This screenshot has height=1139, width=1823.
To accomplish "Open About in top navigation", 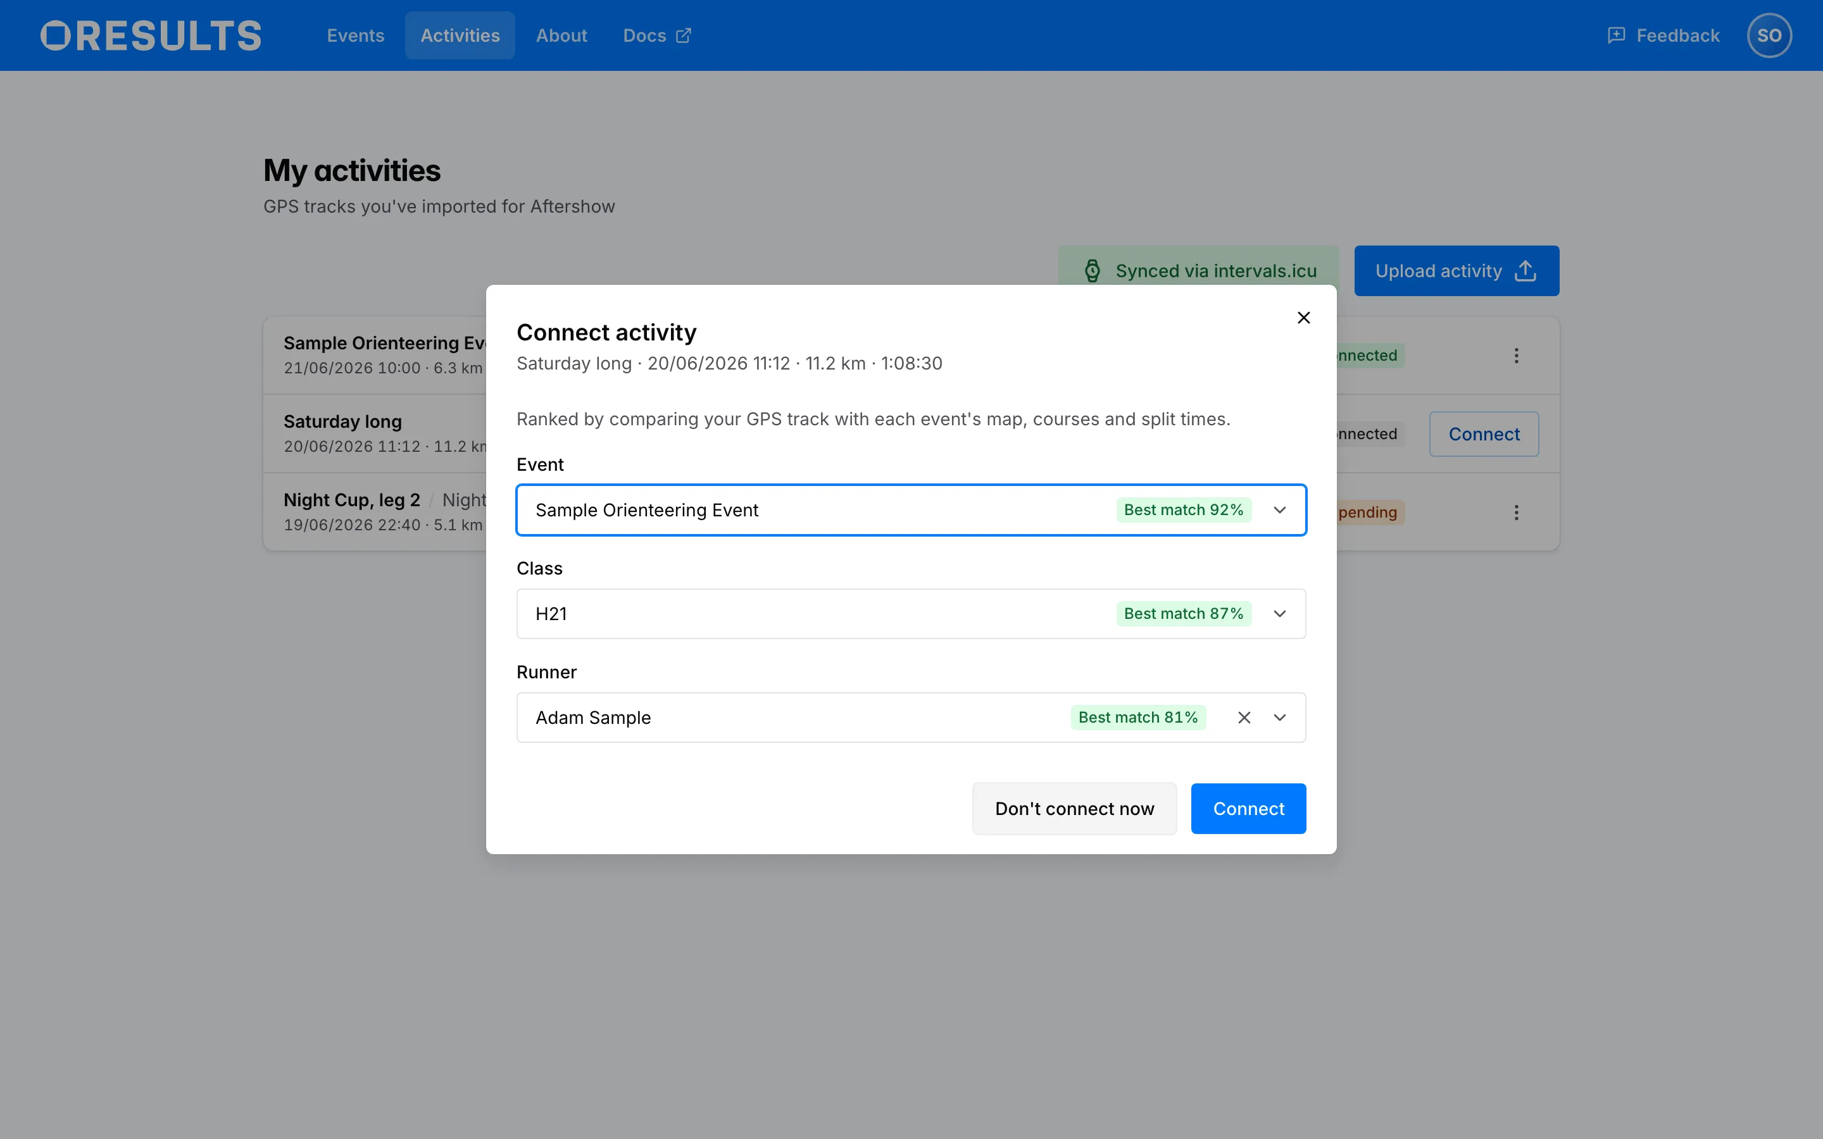I will 561,35.
